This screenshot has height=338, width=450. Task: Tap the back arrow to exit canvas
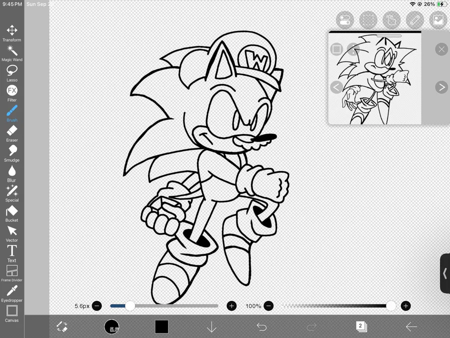(x=411, y=327)
